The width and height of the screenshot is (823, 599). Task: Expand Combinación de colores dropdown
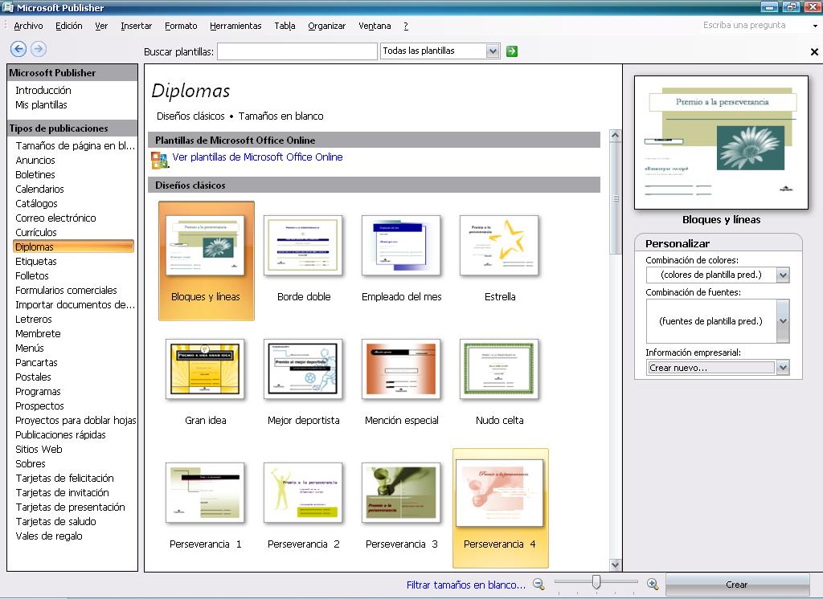pos(783,275)
